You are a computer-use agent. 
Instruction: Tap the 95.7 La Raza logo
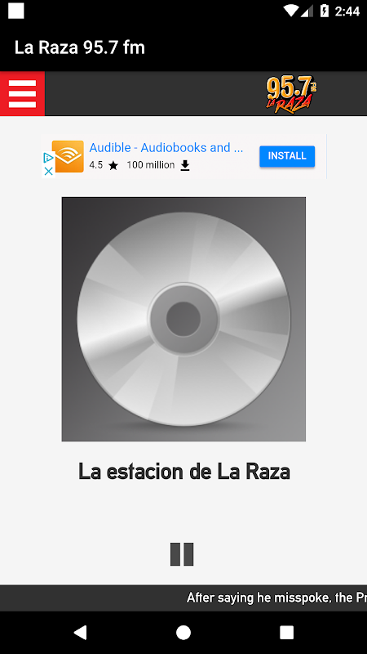(x=290, y=94)
